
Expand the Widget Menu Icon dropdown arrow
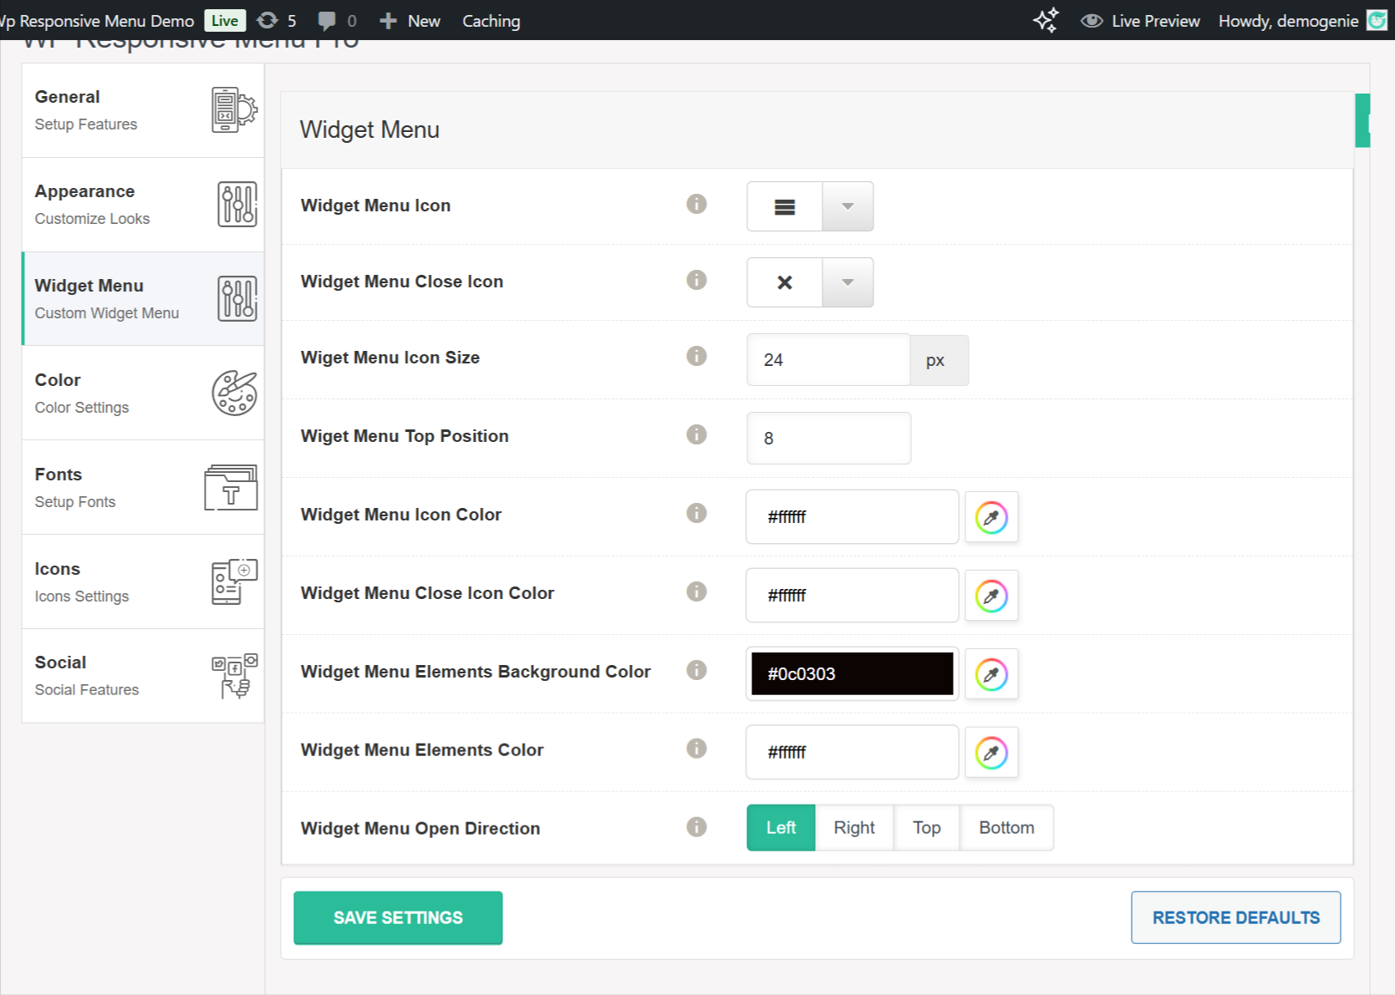[x=848, y=206]
